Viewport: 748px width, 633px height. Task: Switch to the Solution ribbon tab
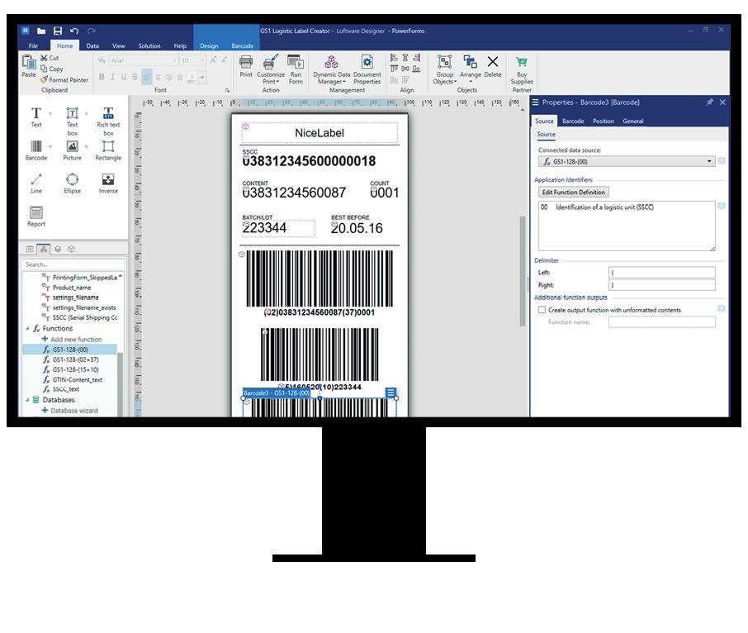pos(149,45)
